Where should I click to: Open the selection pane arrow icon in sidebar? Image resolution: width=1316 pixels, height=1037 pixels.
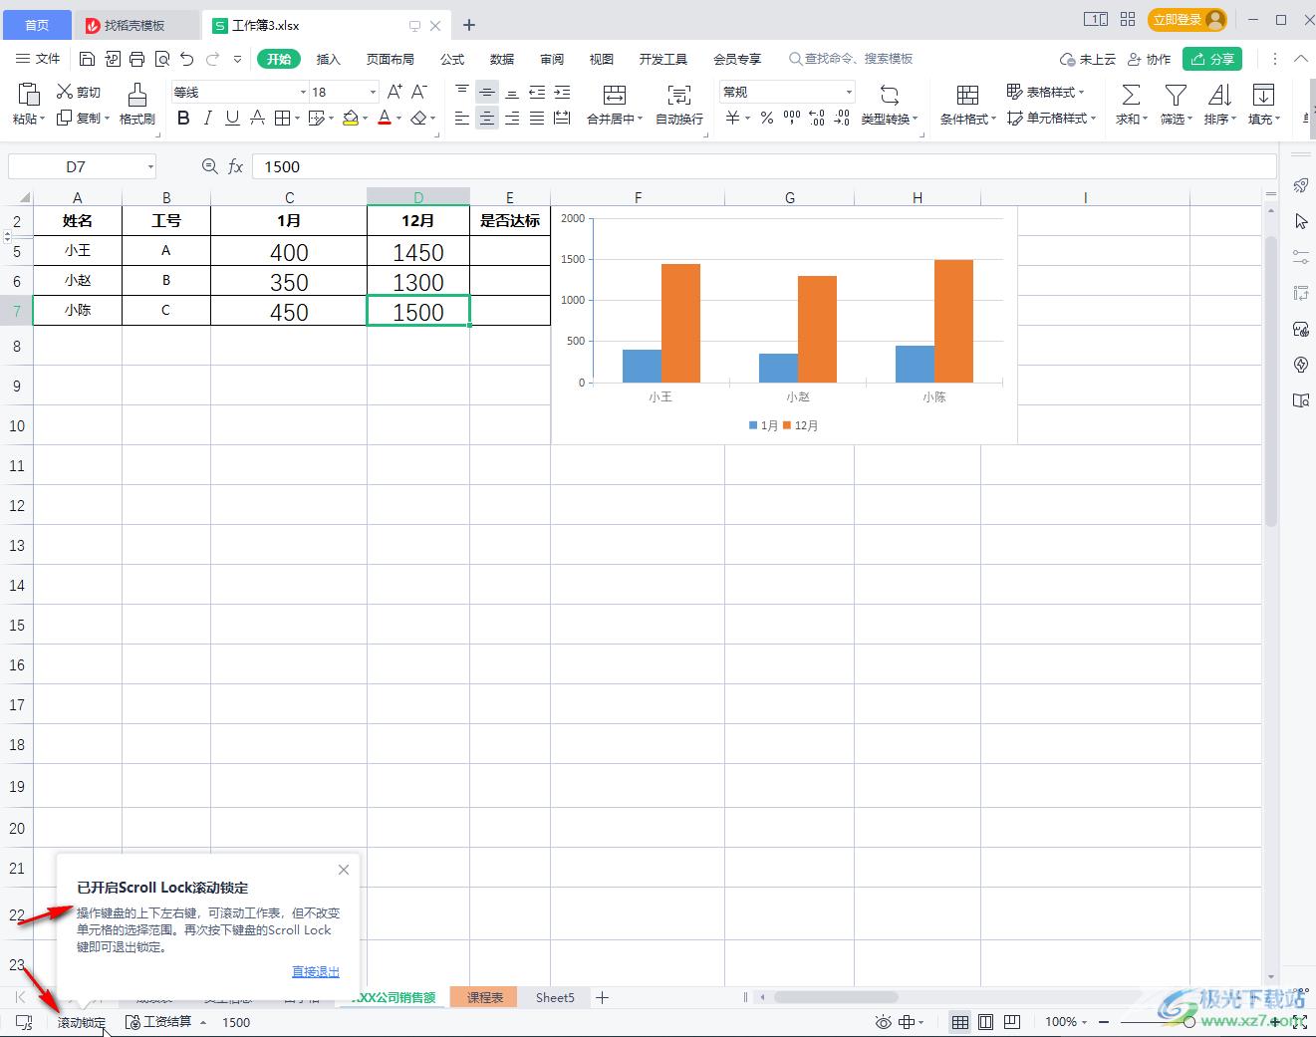(x=1301, y=221)
